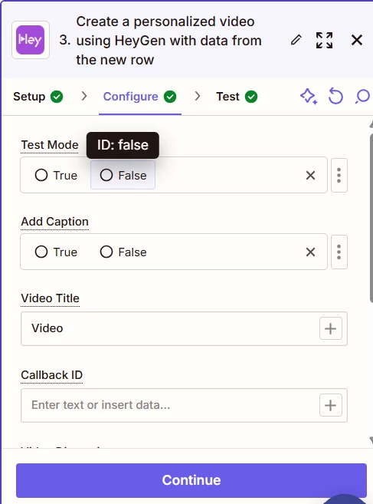Open Test Mode three-dot options menu
Screen dimensions: 373x504
click(x=339, y=175)
